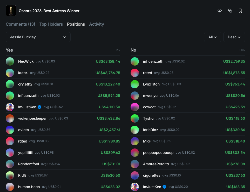
Task: Click ImJustKen's photo avatar in No column
Action: coord(135,187)
